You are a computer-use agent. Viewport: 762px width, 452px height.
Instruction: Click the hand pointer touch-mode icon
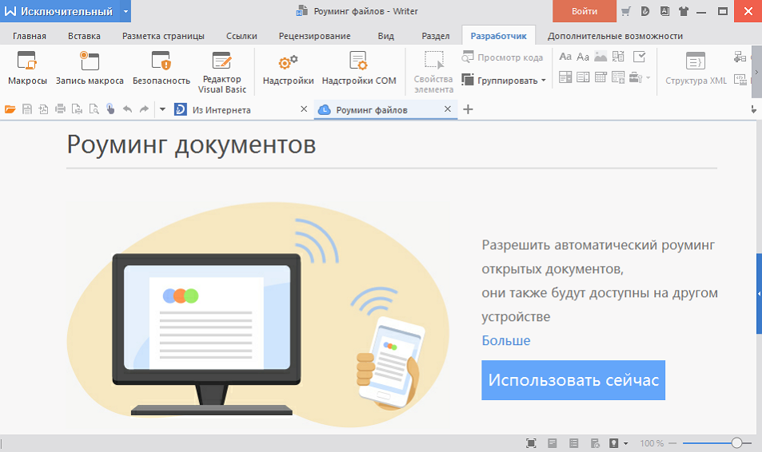coord(110,109)
